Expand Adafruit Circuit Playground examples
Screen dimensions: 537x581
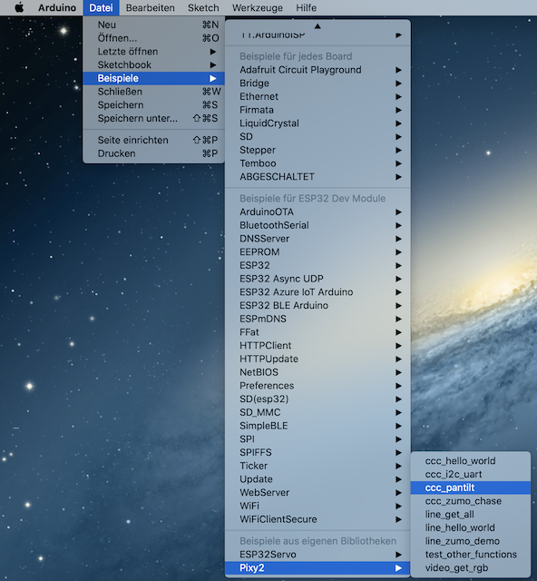coord(317,70)
